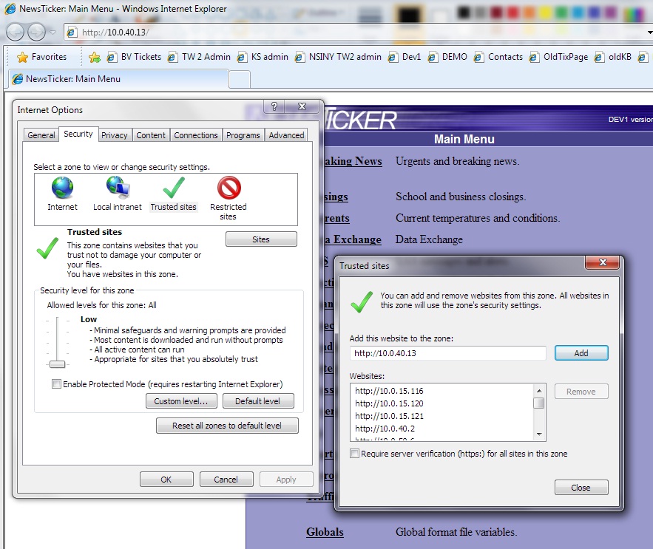Toggle Require server verification (https:) checkbox
The image size is (653, 549).
355,454
